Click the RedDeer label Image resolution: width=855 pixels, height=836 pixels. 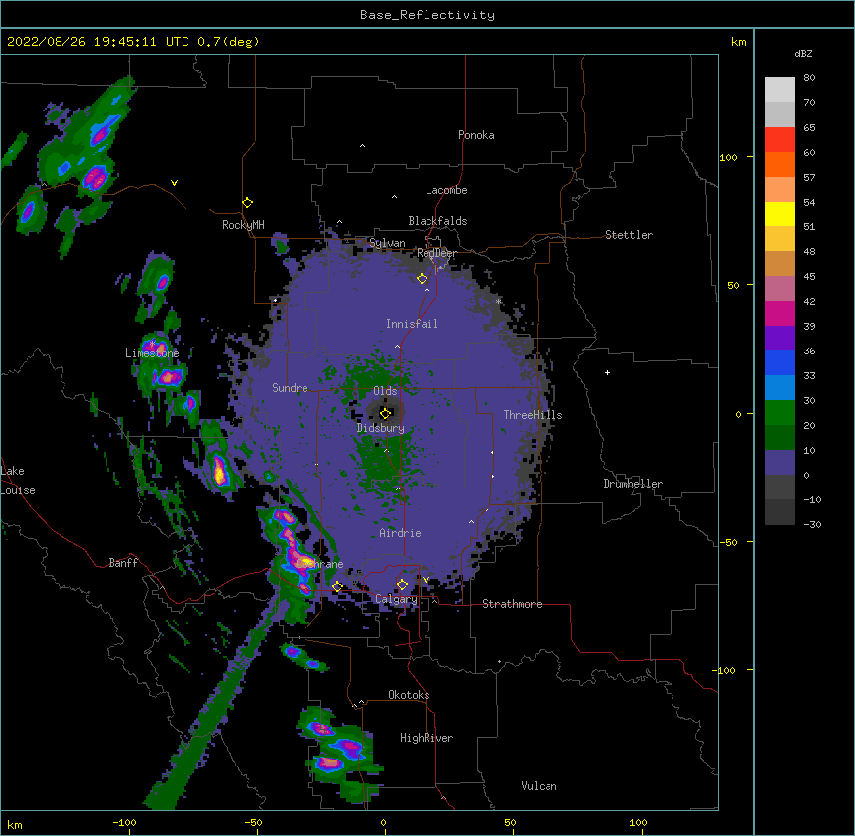click(436, 253)
